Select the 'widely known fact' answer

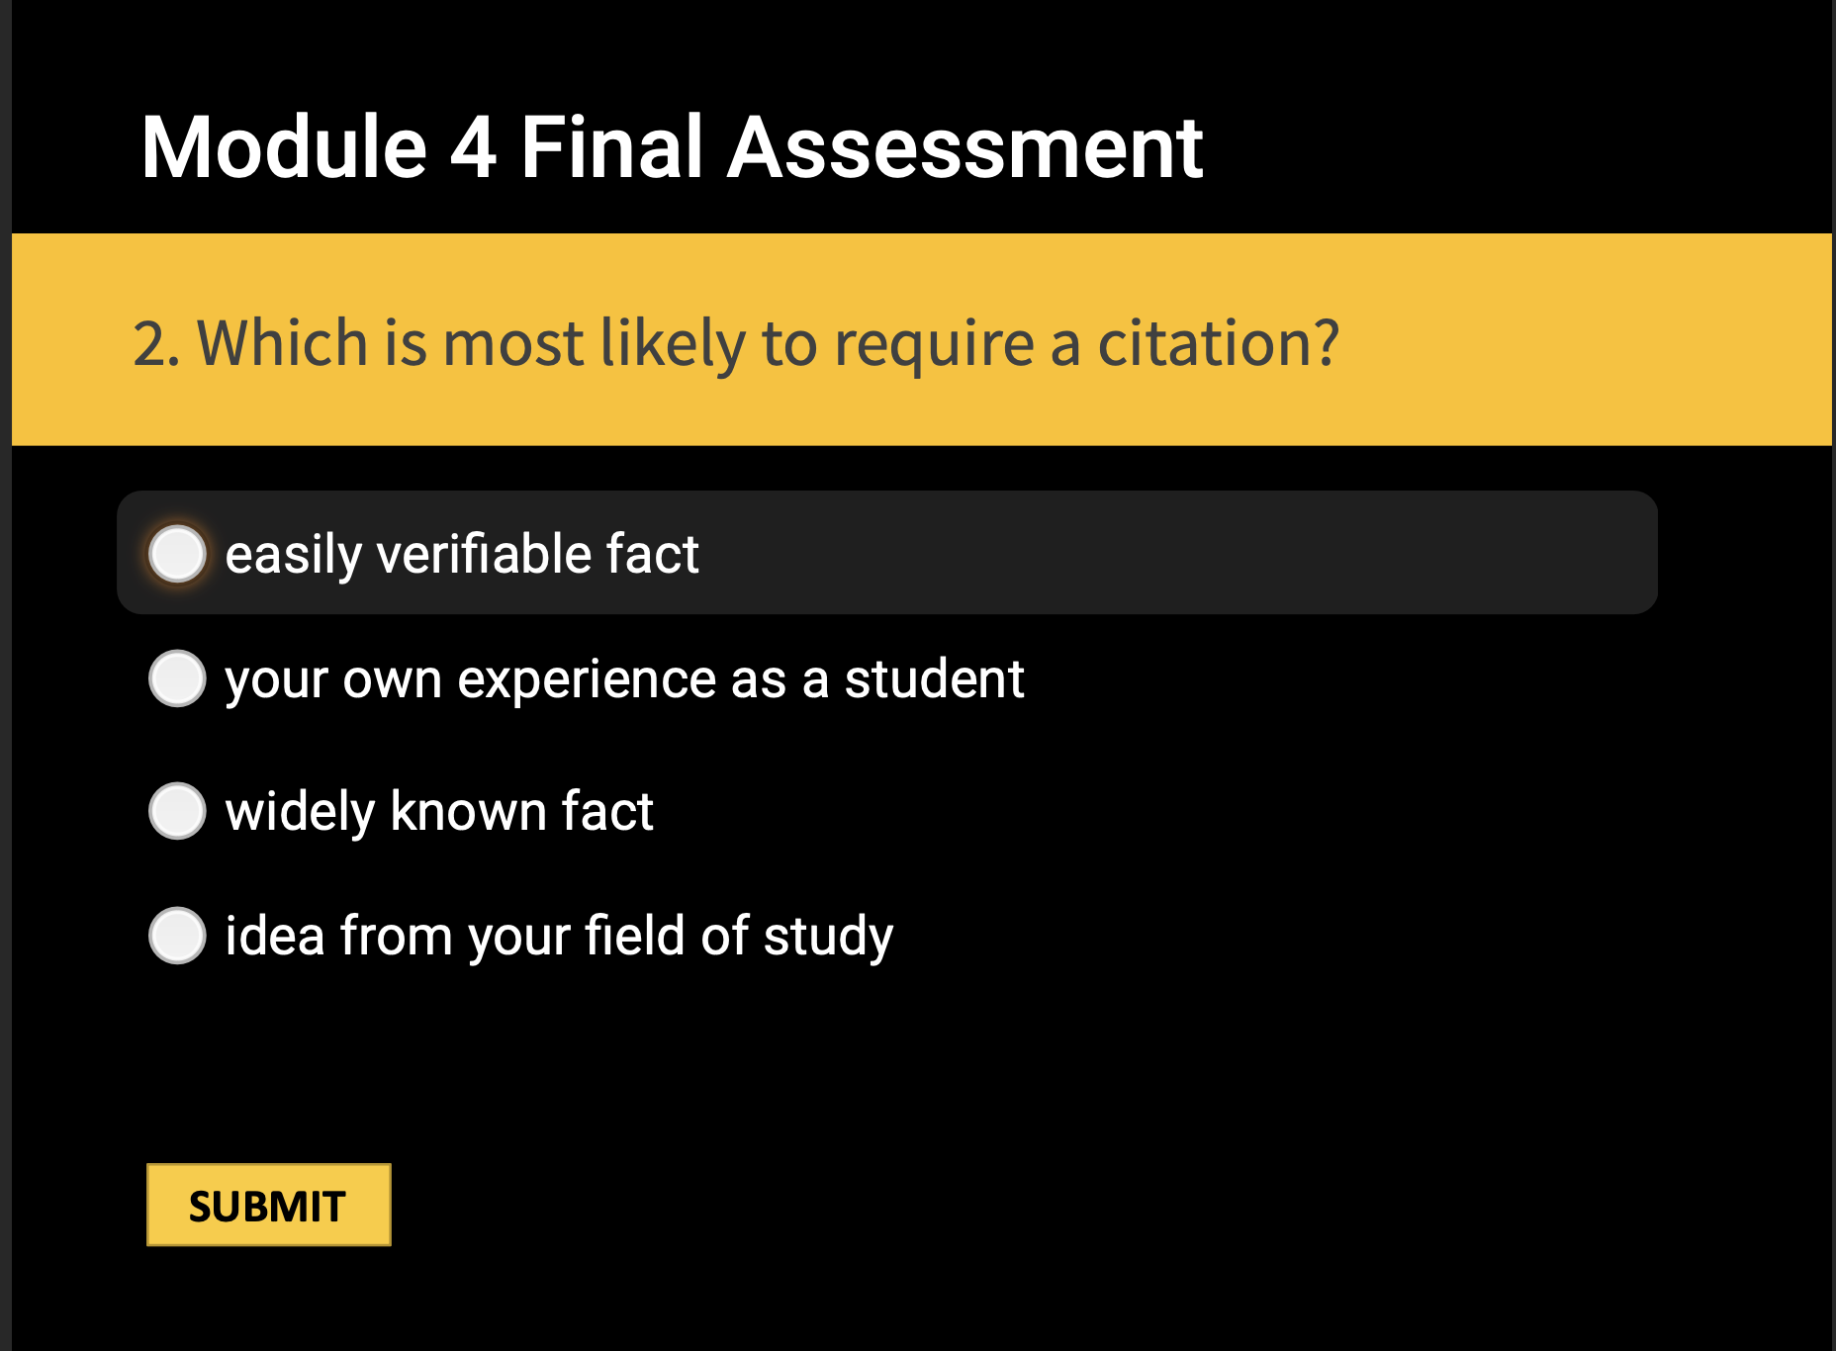(177, 811)
